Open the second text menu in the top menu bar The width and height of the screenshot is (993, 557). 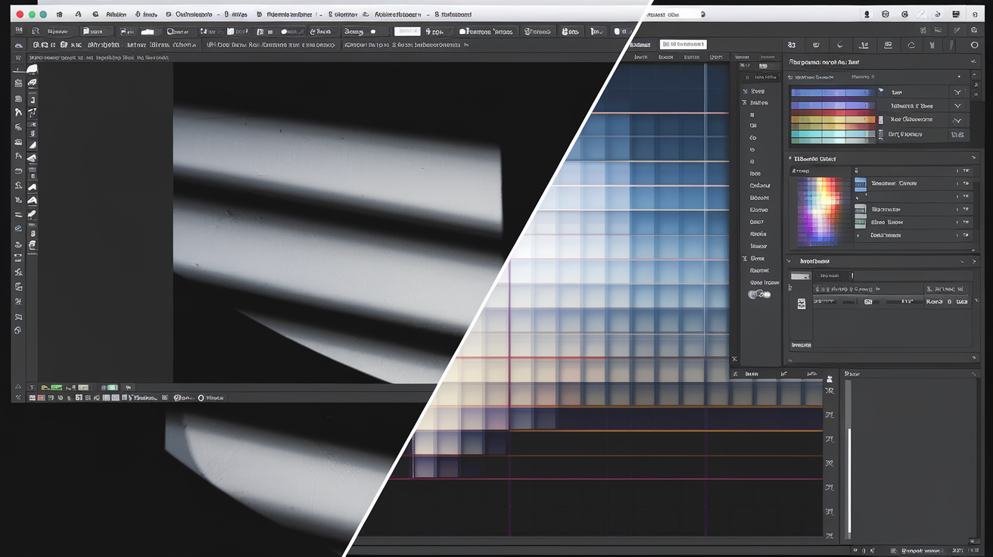coord(150,14)
